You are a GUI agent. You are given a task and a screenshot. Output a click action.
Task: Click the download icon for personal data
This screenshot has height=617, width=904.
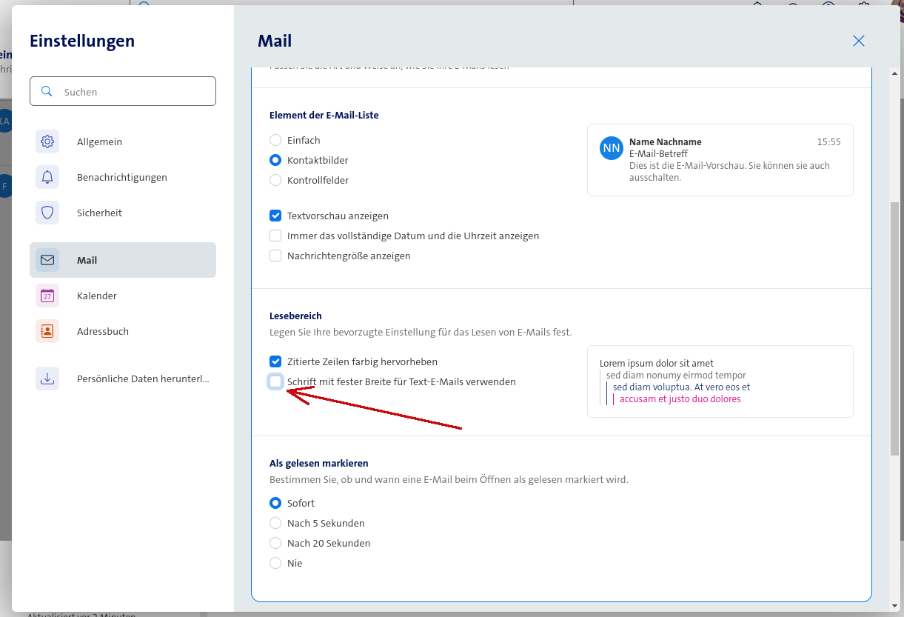47,378
